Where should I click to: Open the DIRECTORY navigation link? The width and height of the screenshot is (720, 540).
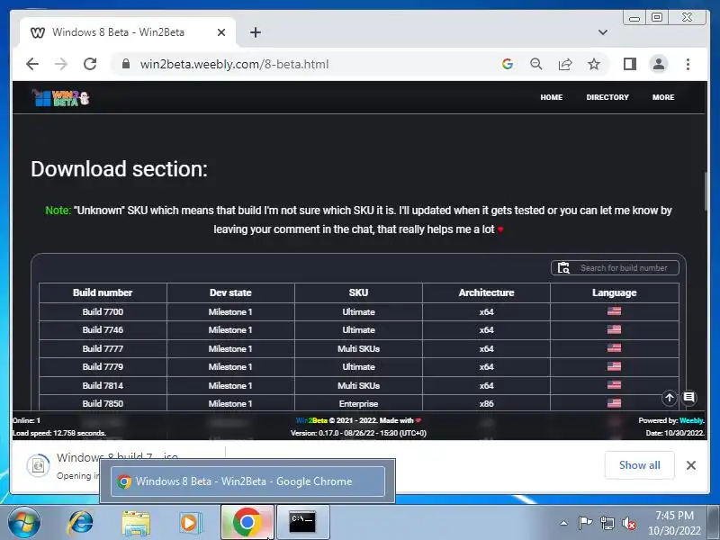[607, 97]
